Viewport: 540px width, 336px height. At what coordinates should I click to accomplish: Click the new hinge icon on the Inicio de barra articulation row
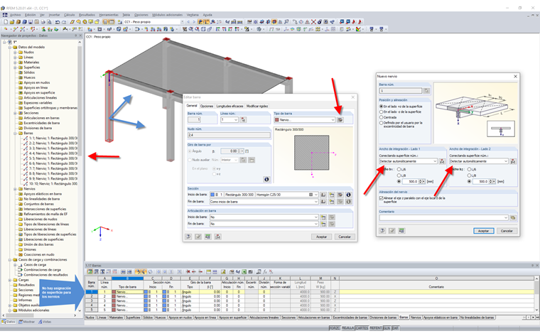click(x=323, y=217)
